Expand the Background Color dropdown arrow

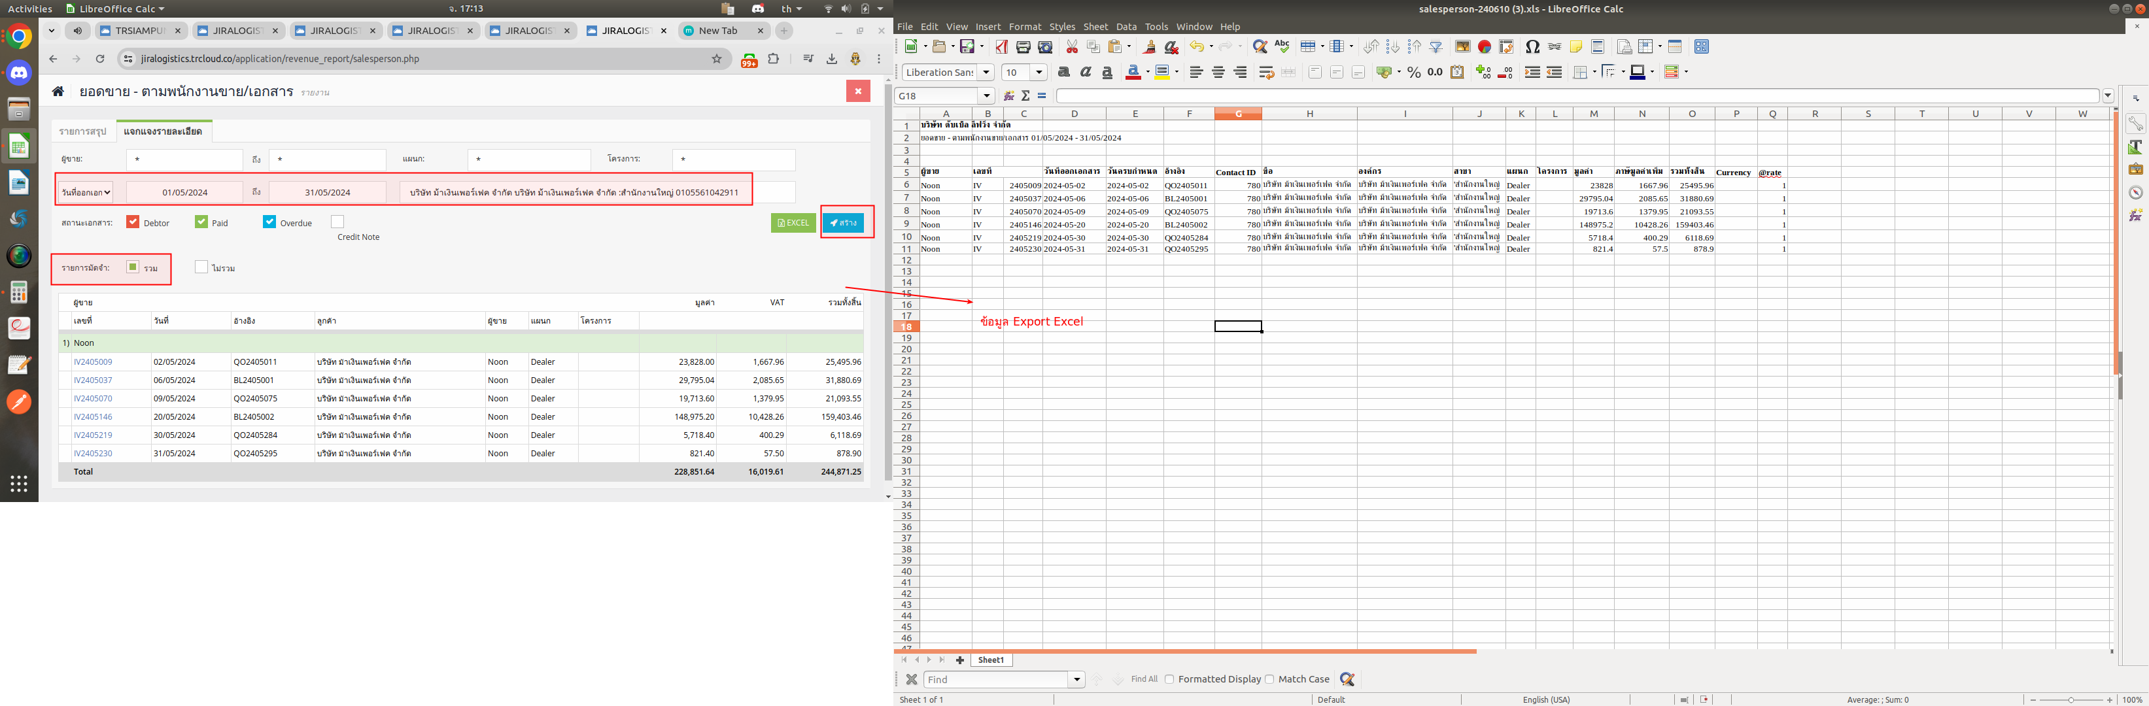tap(1177, 73)
